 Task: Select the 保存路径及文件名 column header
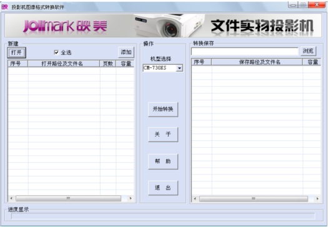click(x=257, y=62)
